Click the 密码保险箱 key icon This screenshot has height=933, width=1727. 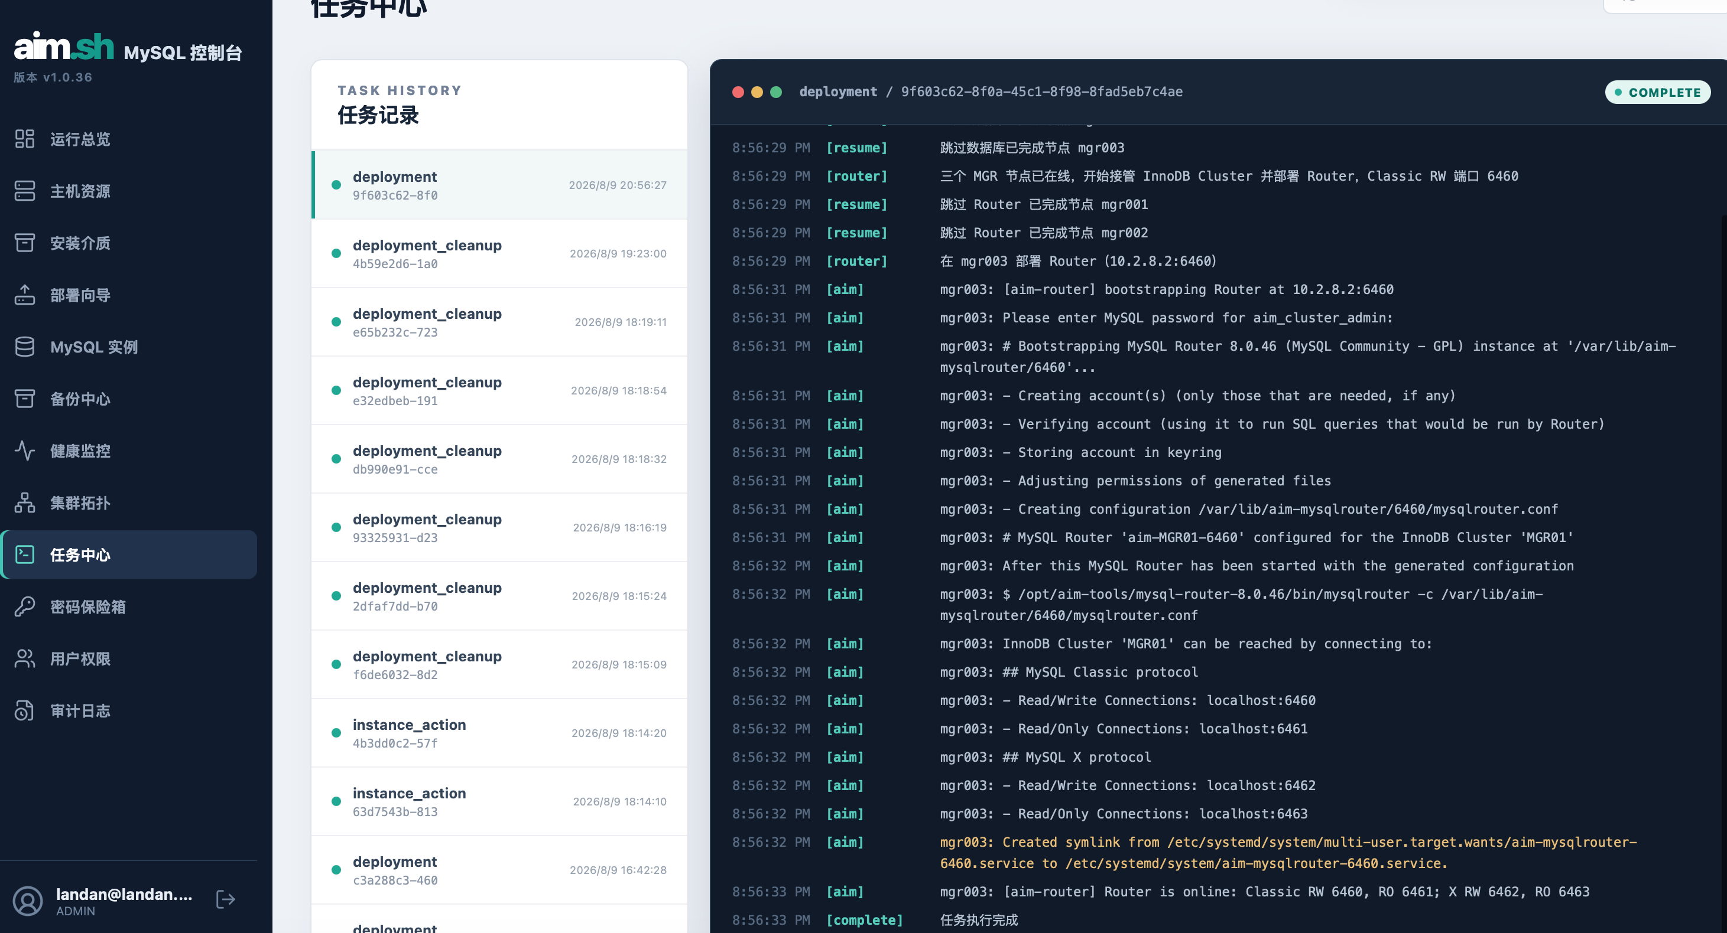[25, 606]
